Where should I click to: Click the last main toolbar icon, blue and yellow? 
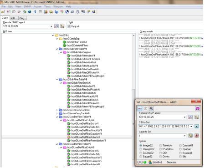point(93,12)
